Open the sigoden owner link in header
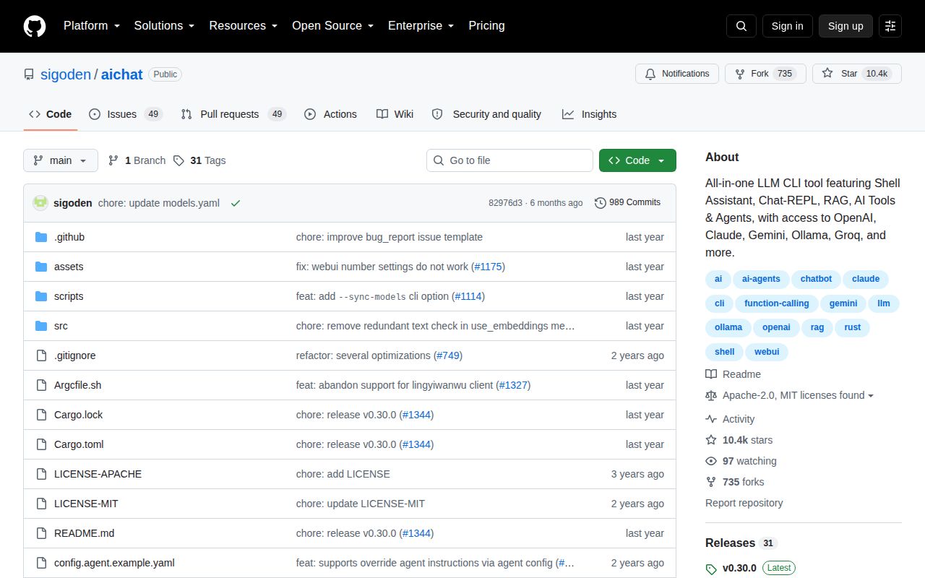 point(66,74)
